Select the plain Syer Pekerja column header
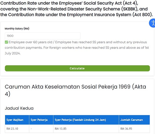155x134 pixels. (41, 120)
